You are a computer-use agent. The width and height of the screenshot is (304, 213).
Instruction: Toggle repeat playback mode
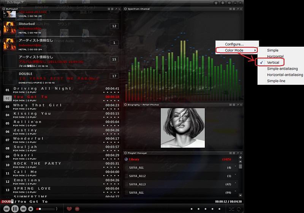pos(239,209)
